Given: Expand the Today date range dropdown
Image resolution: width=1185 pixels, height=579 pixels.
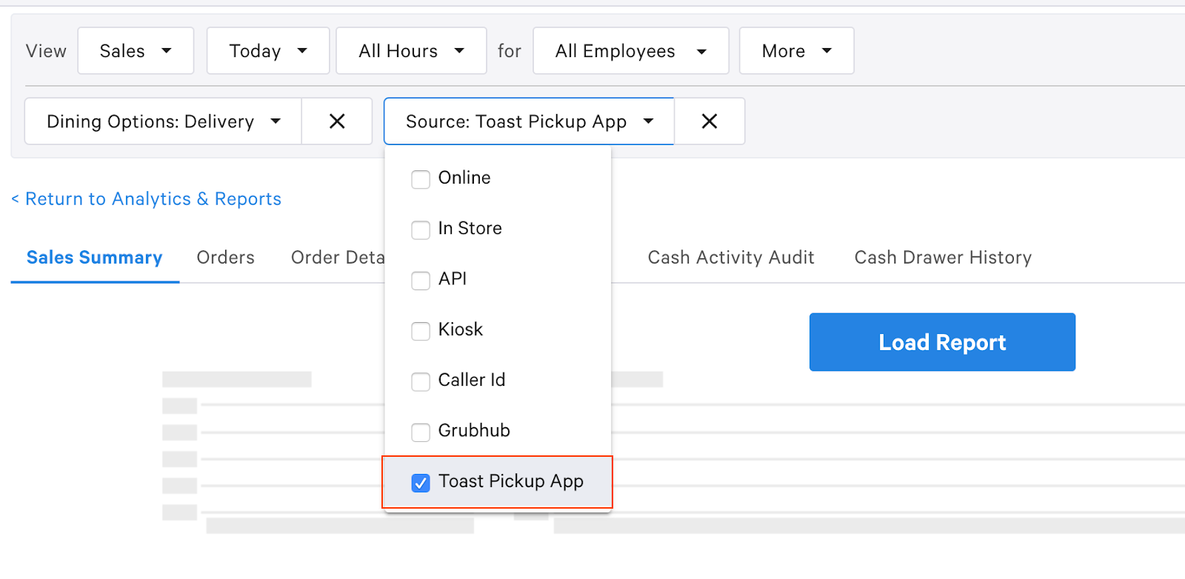Looking at the screenshot, I should 267,51.
